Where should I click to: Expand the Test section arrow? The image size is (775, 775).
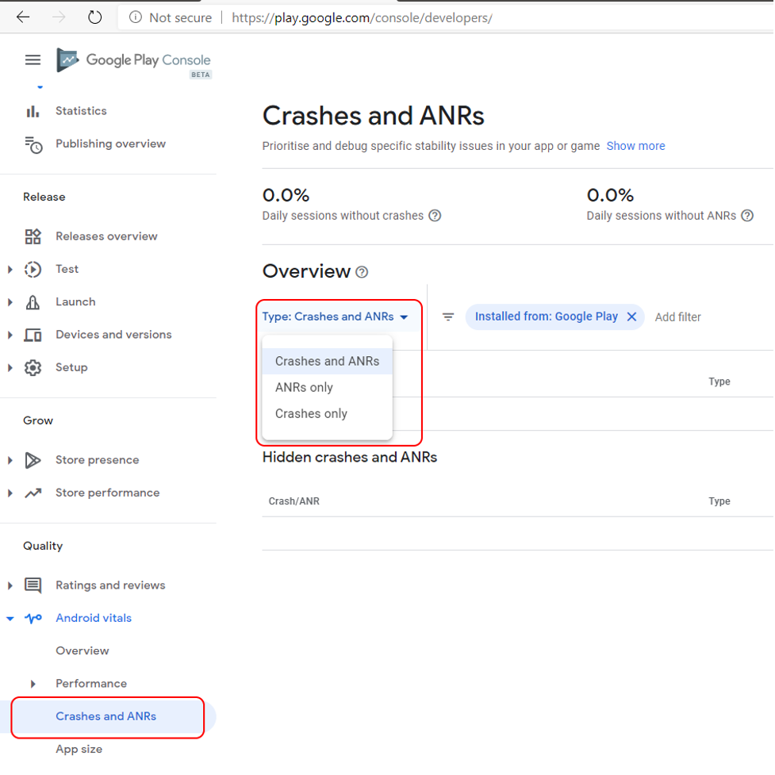(x=10, y=270)
